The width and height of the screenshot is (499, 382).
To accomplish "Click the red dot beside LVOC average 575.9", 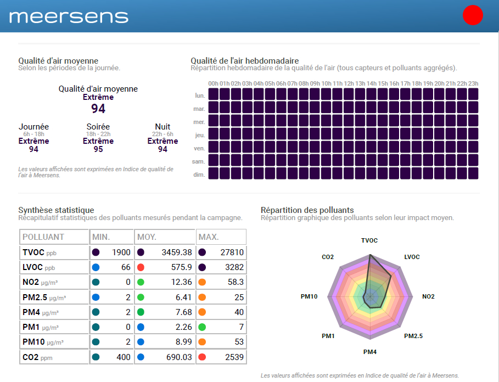I will [141, 267].
